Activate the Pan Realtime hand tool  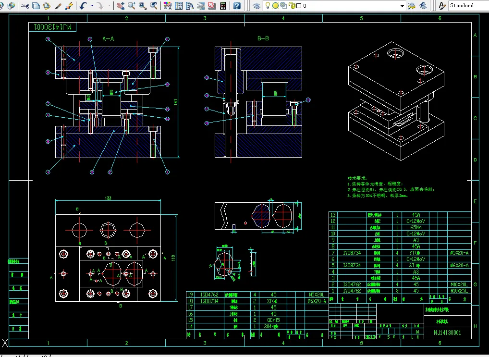pyautogui.click(x=121, y=6)
